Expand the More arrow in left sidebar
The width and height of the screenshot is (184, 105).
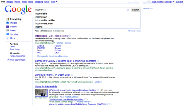pos(8,38)
